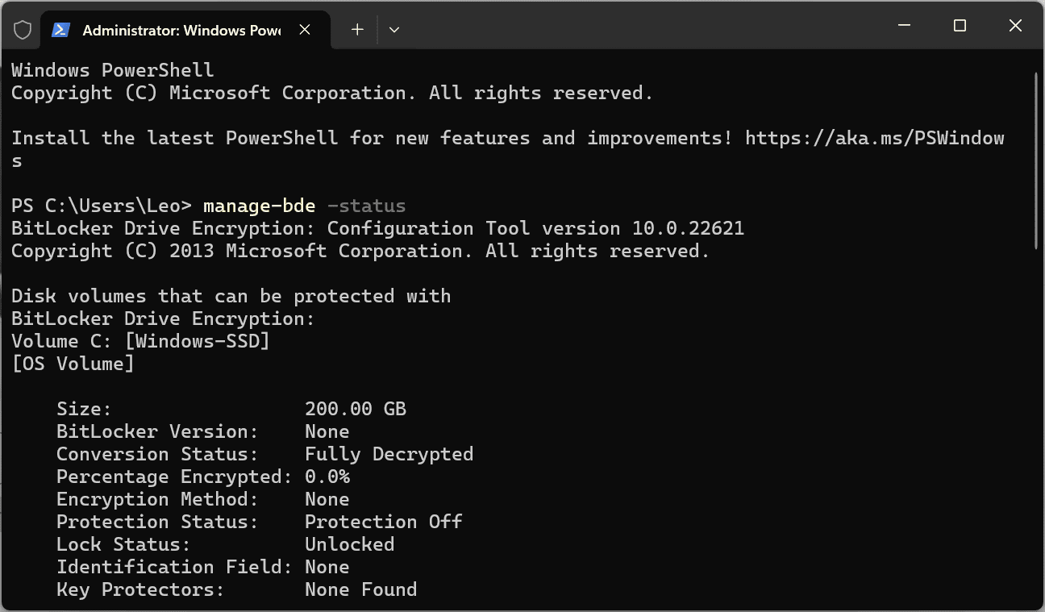This screenshot has width=1045, height=612.
Task: Close the Windows Terminal window
Action: (x=1015, y=26)
